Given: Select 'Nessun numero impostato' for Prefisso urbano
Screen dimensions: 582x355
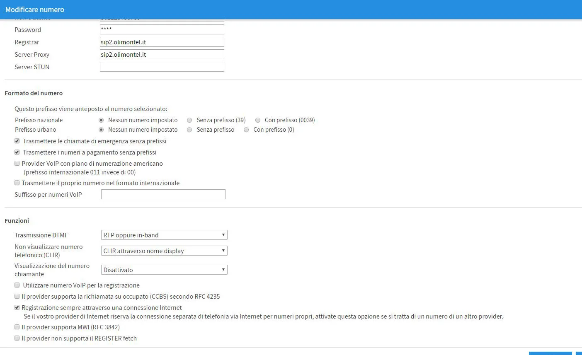Looking at the screenshot, I should coord(101,130).
